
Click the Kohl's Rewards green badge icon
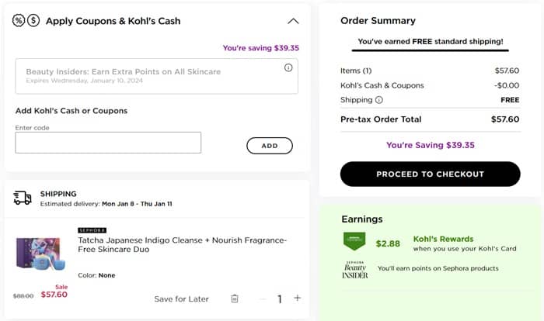[x=354, y=242]
